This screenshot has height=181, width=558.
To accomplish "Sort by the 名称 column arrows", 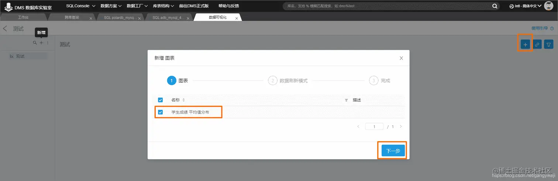I will (183, 100).
